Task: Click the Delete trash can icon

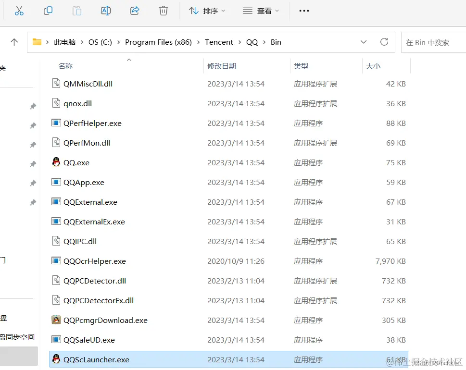Action: [x=164, y=11]
